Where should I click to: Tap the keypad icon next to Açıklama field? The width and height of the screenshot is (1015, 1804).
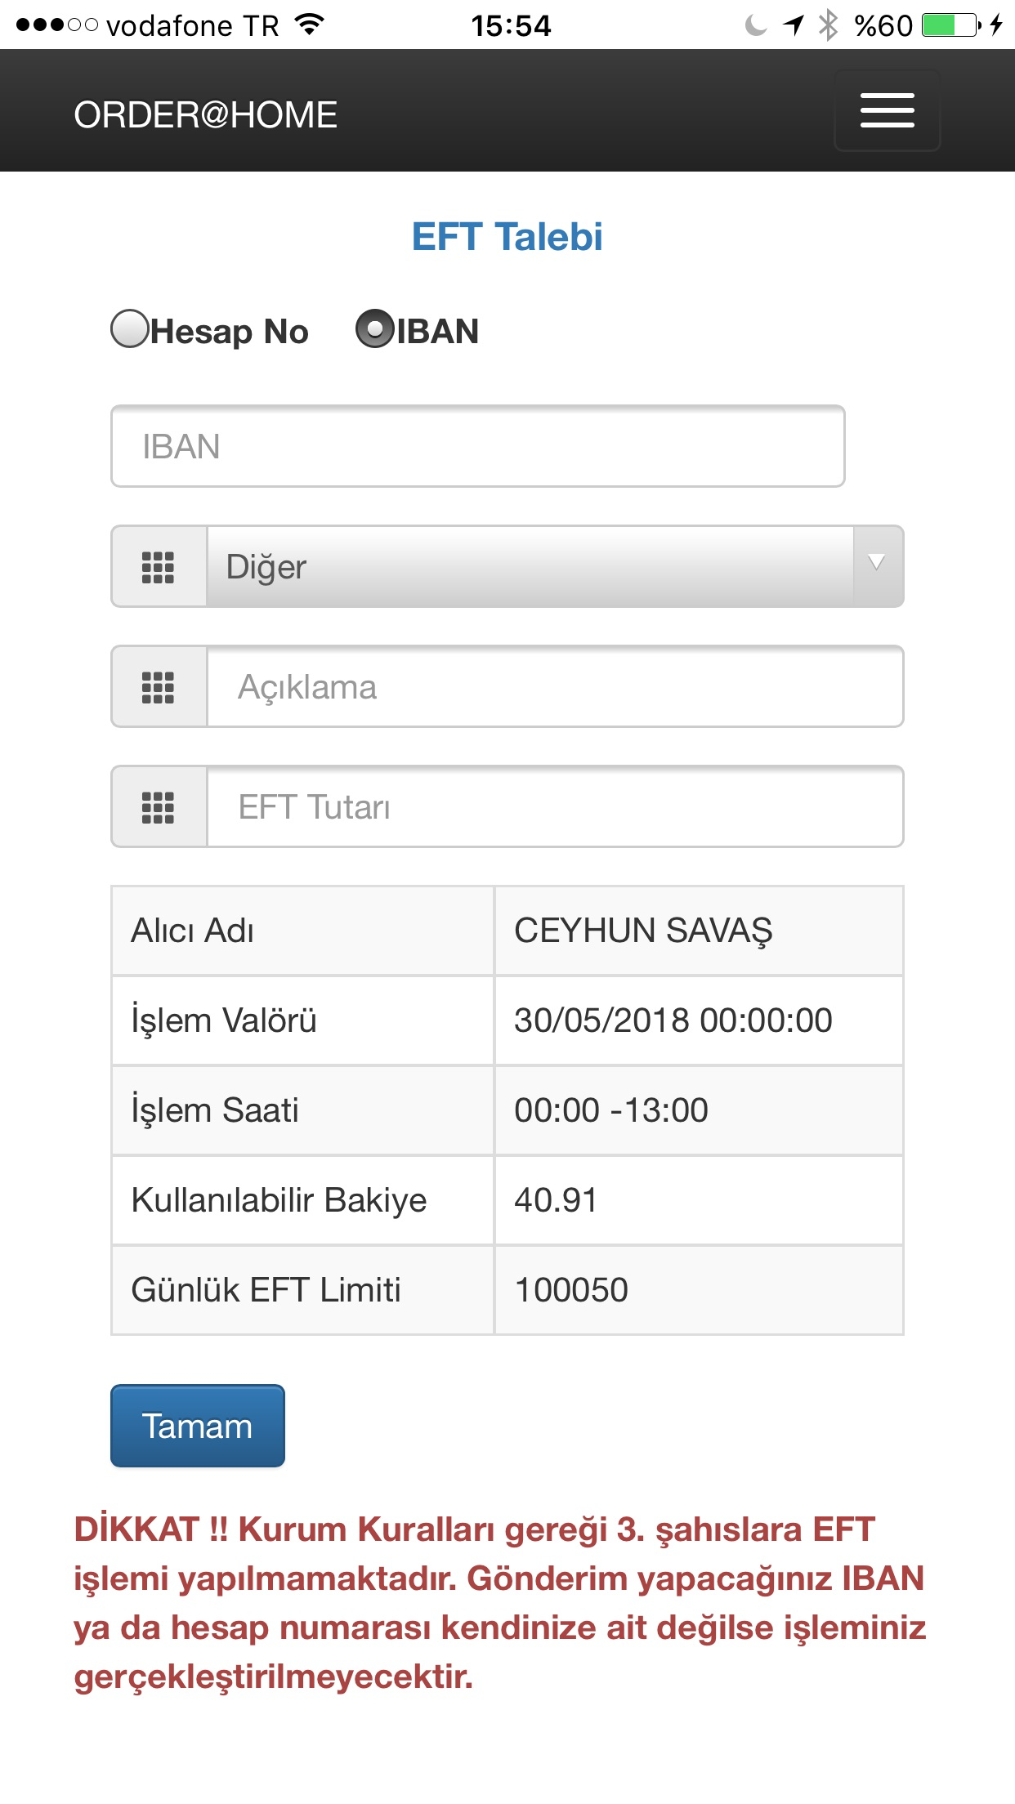pyautogui.click(x=159, y=686)
